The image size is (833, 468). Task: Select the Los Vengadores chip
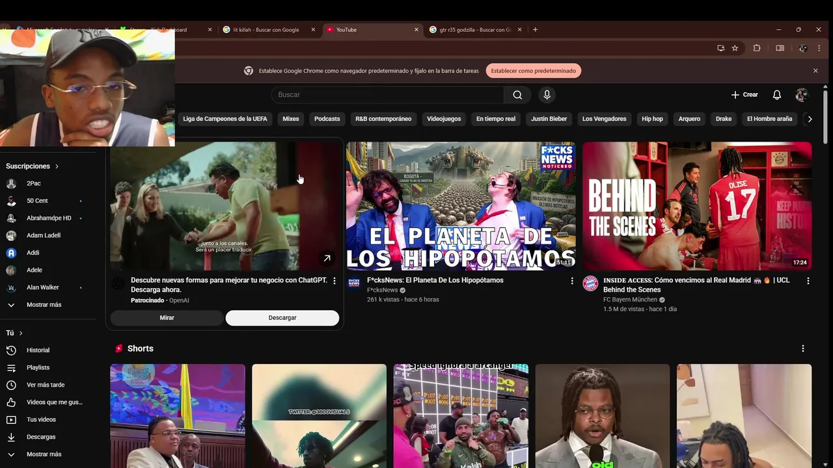pos(604,119)
